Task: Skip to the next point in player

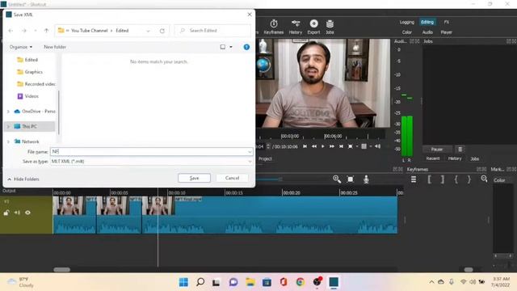Action: click(x=341, y=146)
